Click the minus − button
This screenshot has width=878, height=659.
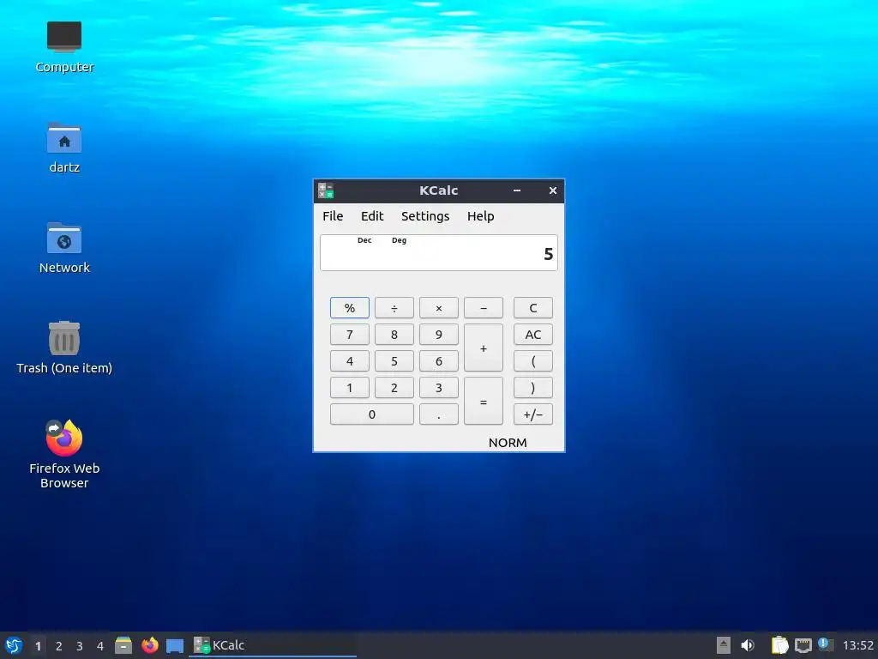pyautogui.click(x=484, y=308)
